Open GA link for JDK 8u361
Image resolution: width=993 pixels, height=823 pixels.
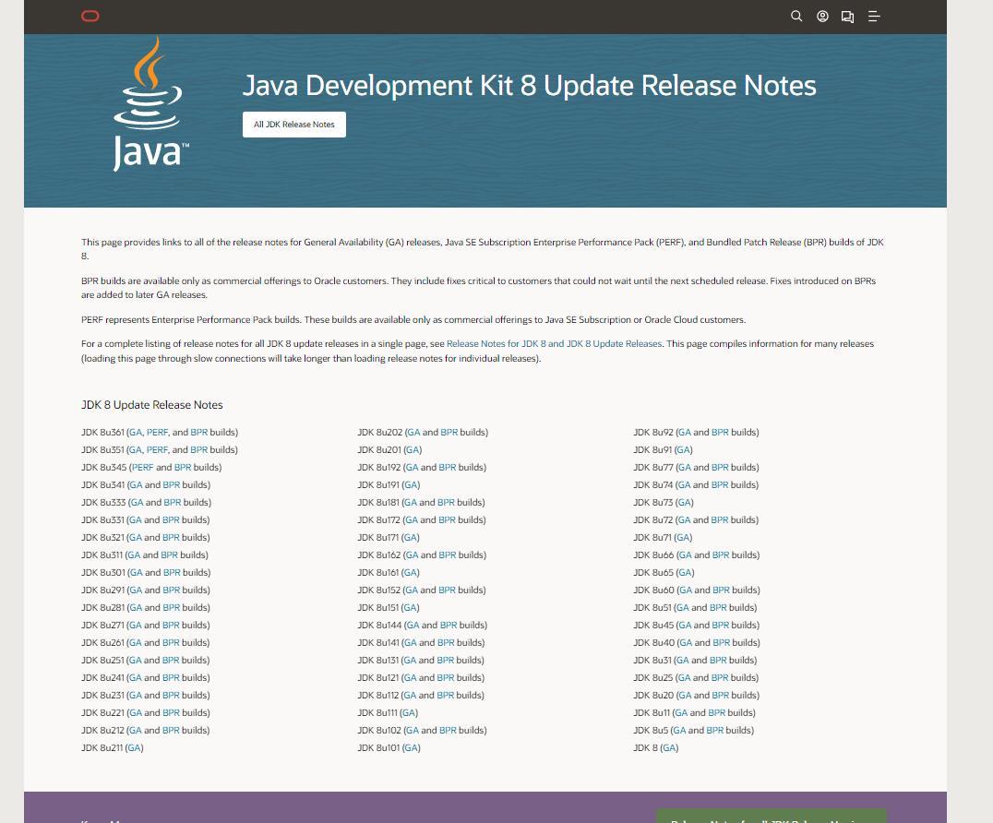[x=136, y=433]
